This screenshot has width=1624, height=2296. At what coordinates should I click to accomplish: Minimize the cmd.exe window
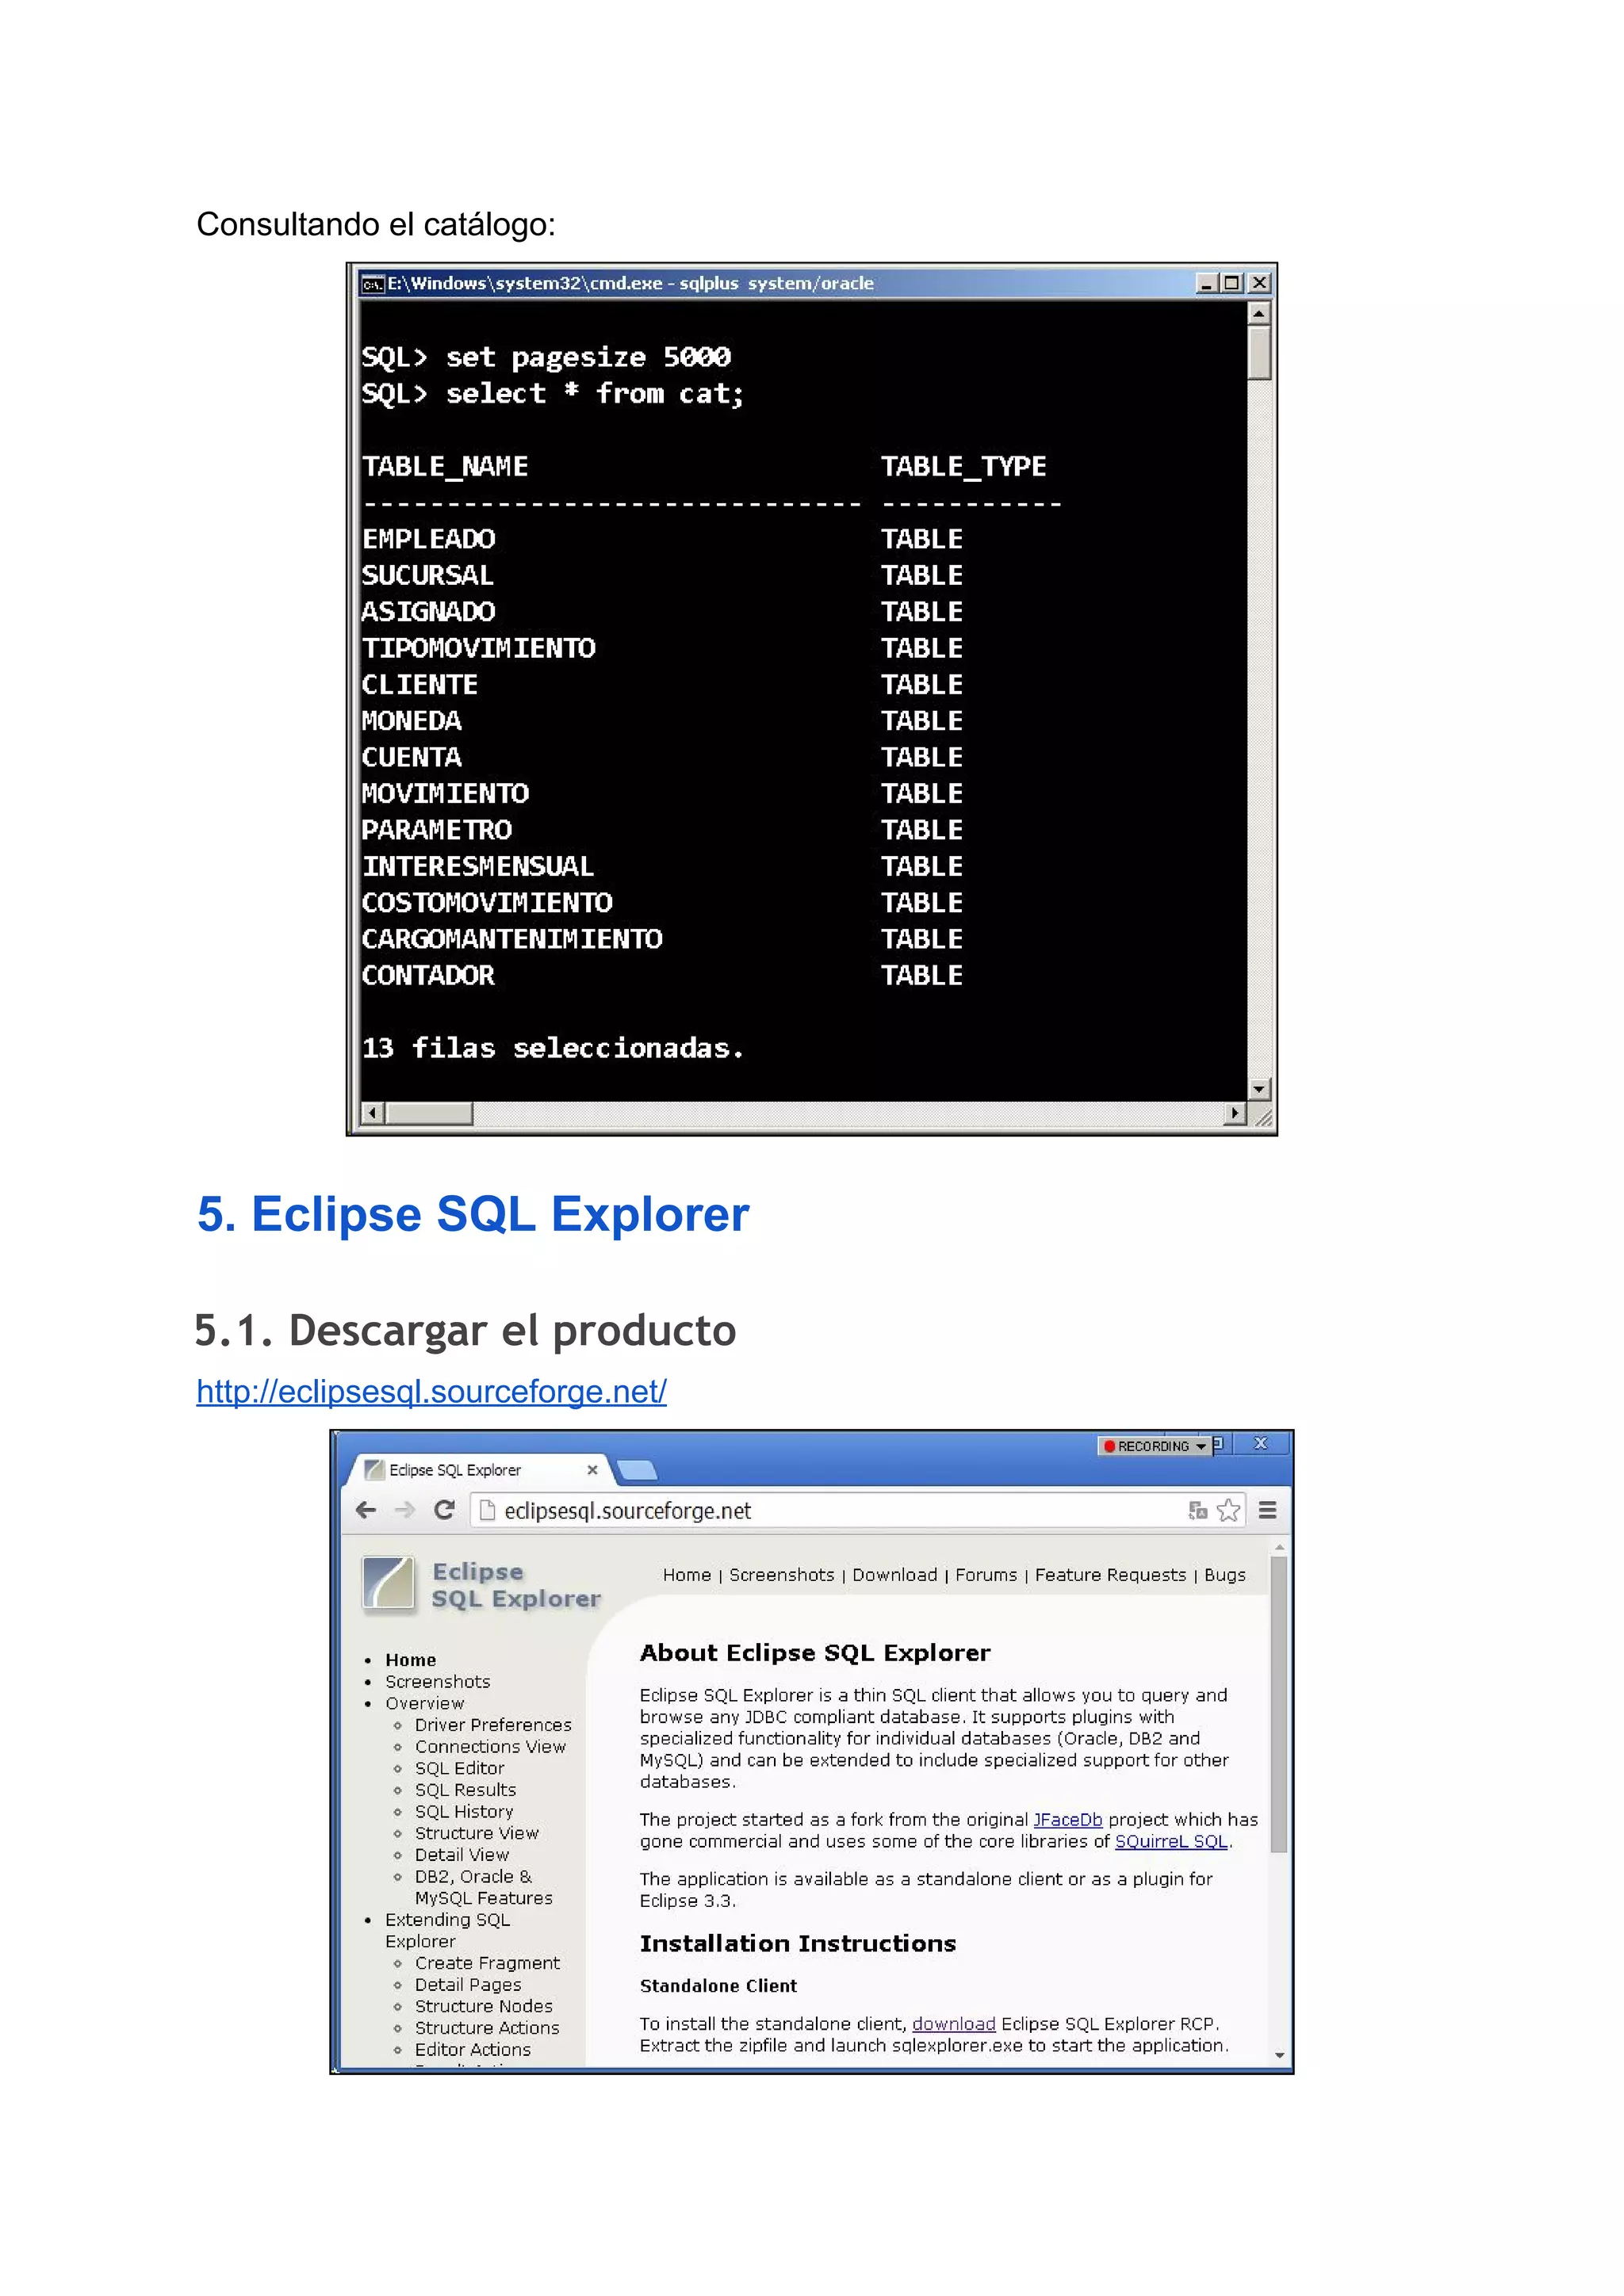(1207, 284)
